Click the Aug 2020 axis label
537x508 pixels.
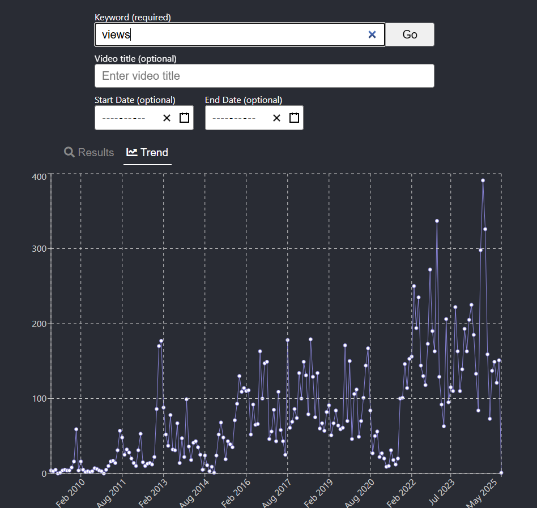(x=360, y=492)
